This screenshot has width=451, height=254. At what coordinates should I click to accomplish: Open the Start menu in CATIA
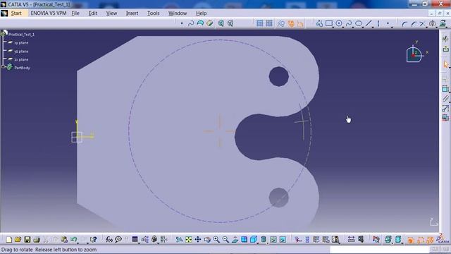click(x=16, y=13)
